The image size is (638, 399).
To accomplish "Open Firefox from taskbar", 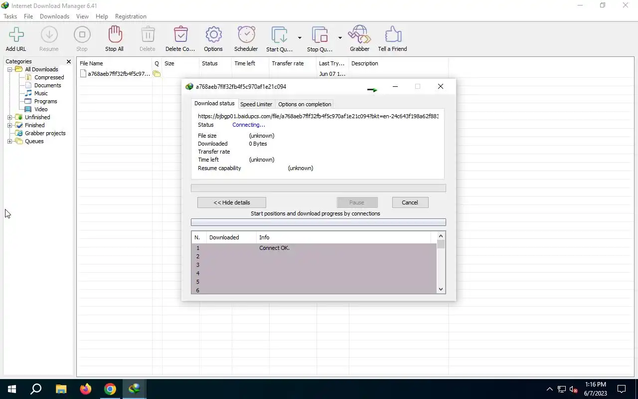I will [x=86, y=389].
